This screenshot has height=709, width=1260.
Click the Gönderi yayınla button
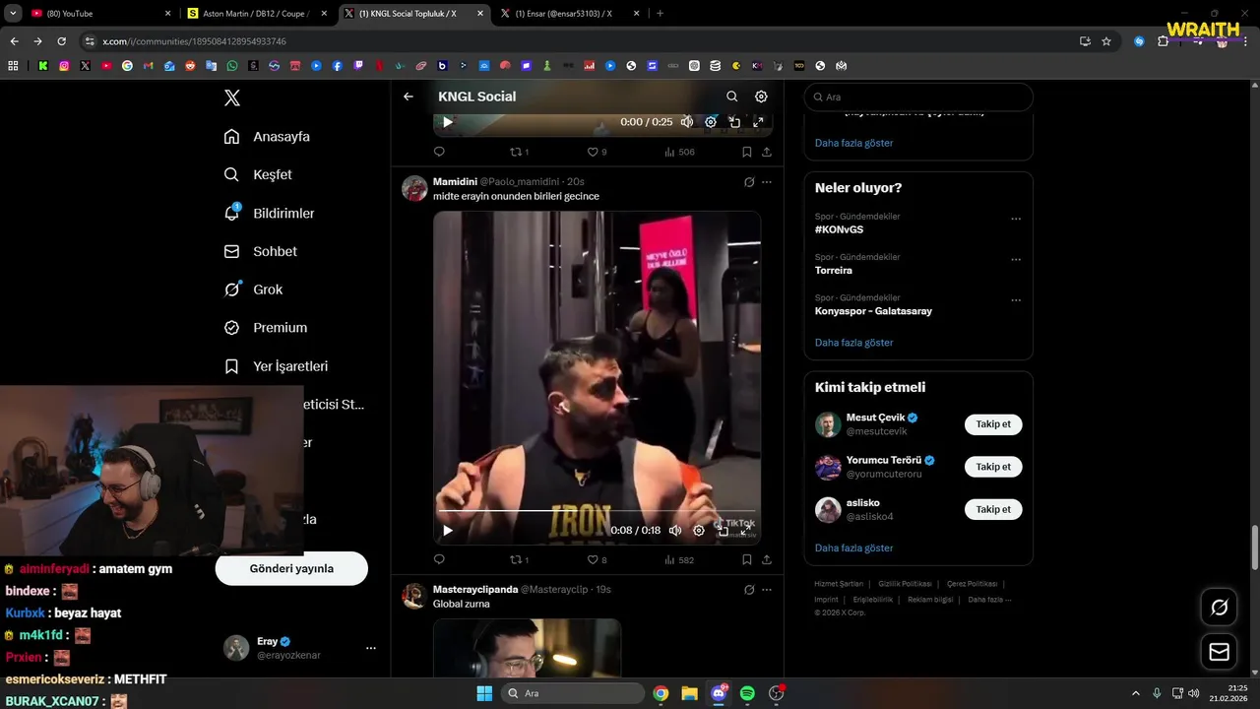(x=291, y=568)
